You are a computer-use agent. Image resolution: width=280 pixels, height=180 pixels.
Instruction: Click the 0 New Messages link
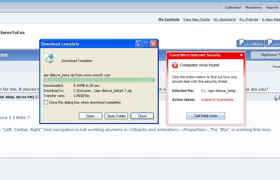pos(271,19)
